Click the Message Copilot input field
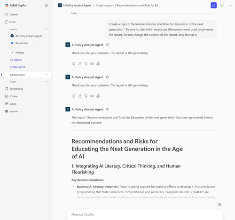 tap(145, 214)
